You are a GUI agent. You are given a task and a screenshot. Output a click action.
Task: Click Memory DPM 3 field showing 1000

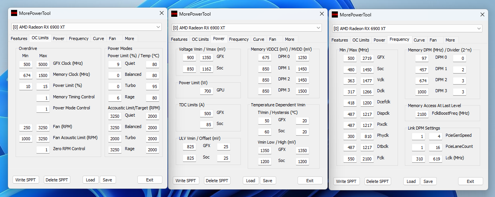422,92
